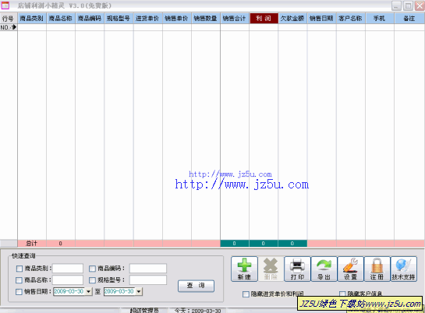Select the NO. row indicator

click(x=9, y=27)
